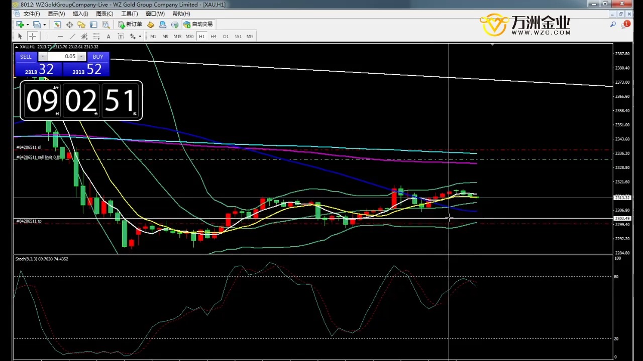Click the search magnifier icon top right

point(613,24)
